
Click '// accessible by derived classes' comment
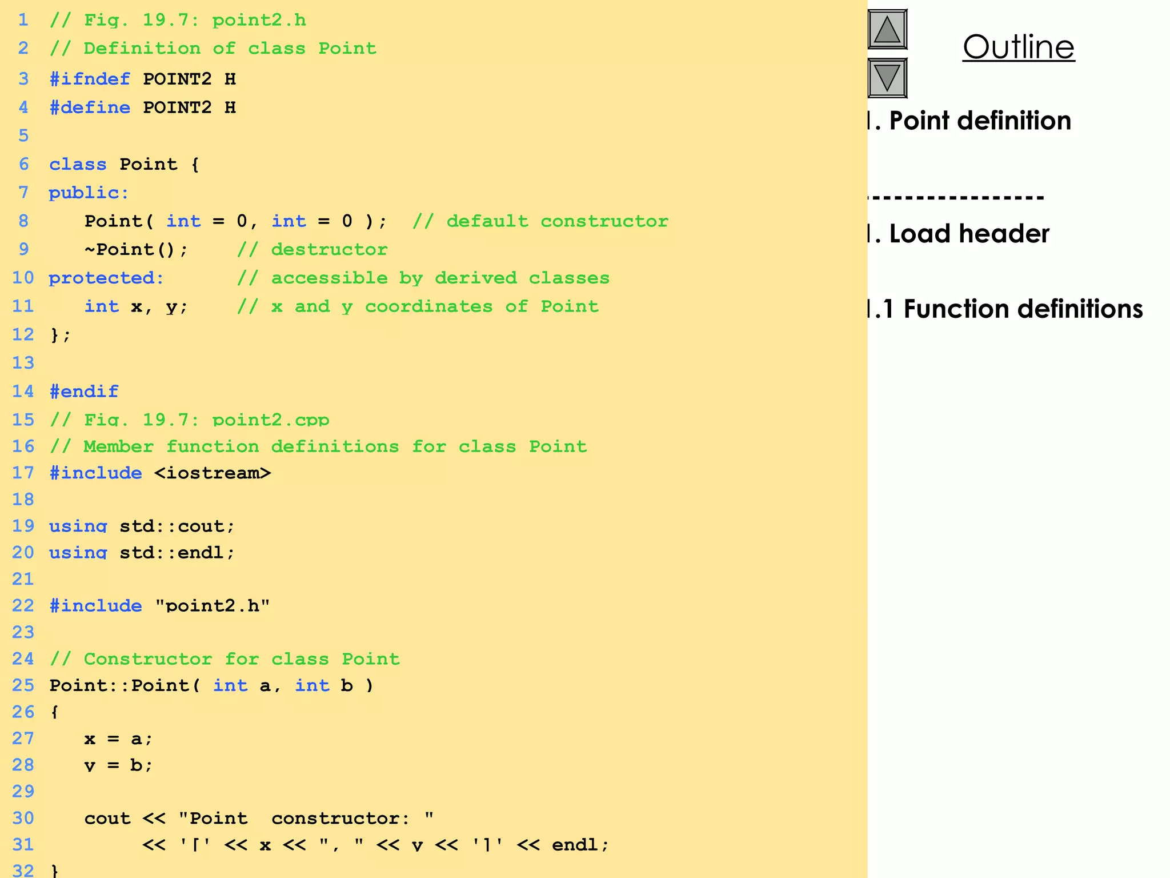pos(423,278)
